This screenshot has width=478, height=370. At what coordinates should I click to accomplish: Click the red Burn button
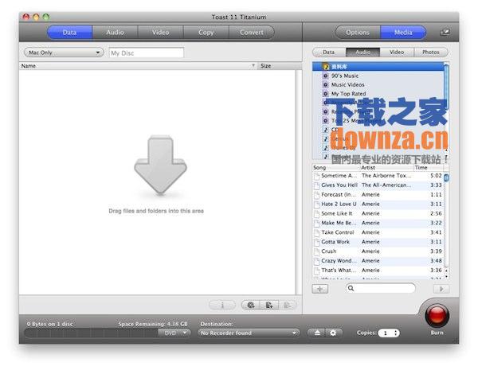[437, 316]
